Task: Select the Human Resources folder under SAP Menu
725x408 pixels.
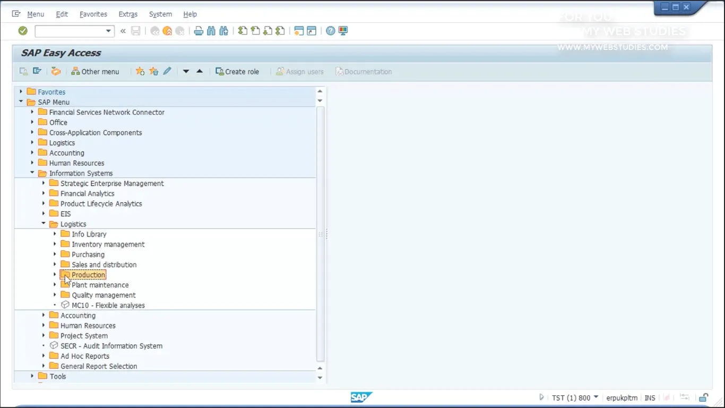Action: [x=77, y=163]
